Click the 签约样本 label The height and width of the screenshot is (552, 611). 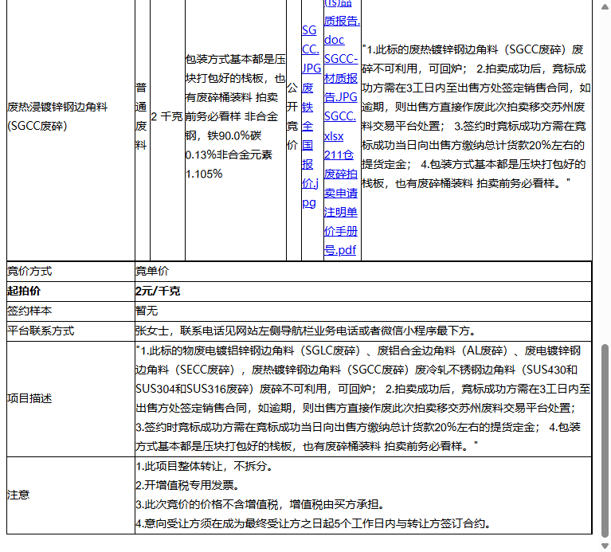pyautogui.click(x=29, y=311)
